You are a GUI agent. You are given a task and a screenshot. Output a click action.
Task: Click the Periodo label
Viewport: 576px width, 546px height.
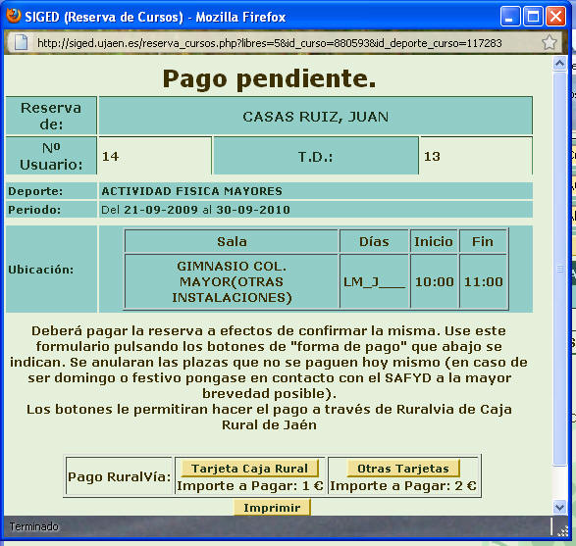click(x=34, y=210)
